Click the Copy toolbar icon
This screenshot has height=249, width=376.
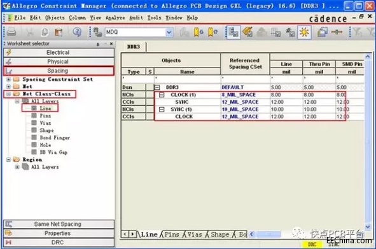tap(45, 32)
